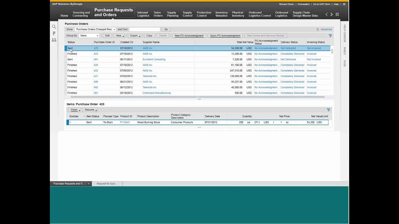Open the Shelf side tab
The image size is (399, 224).
coord(344,51)
